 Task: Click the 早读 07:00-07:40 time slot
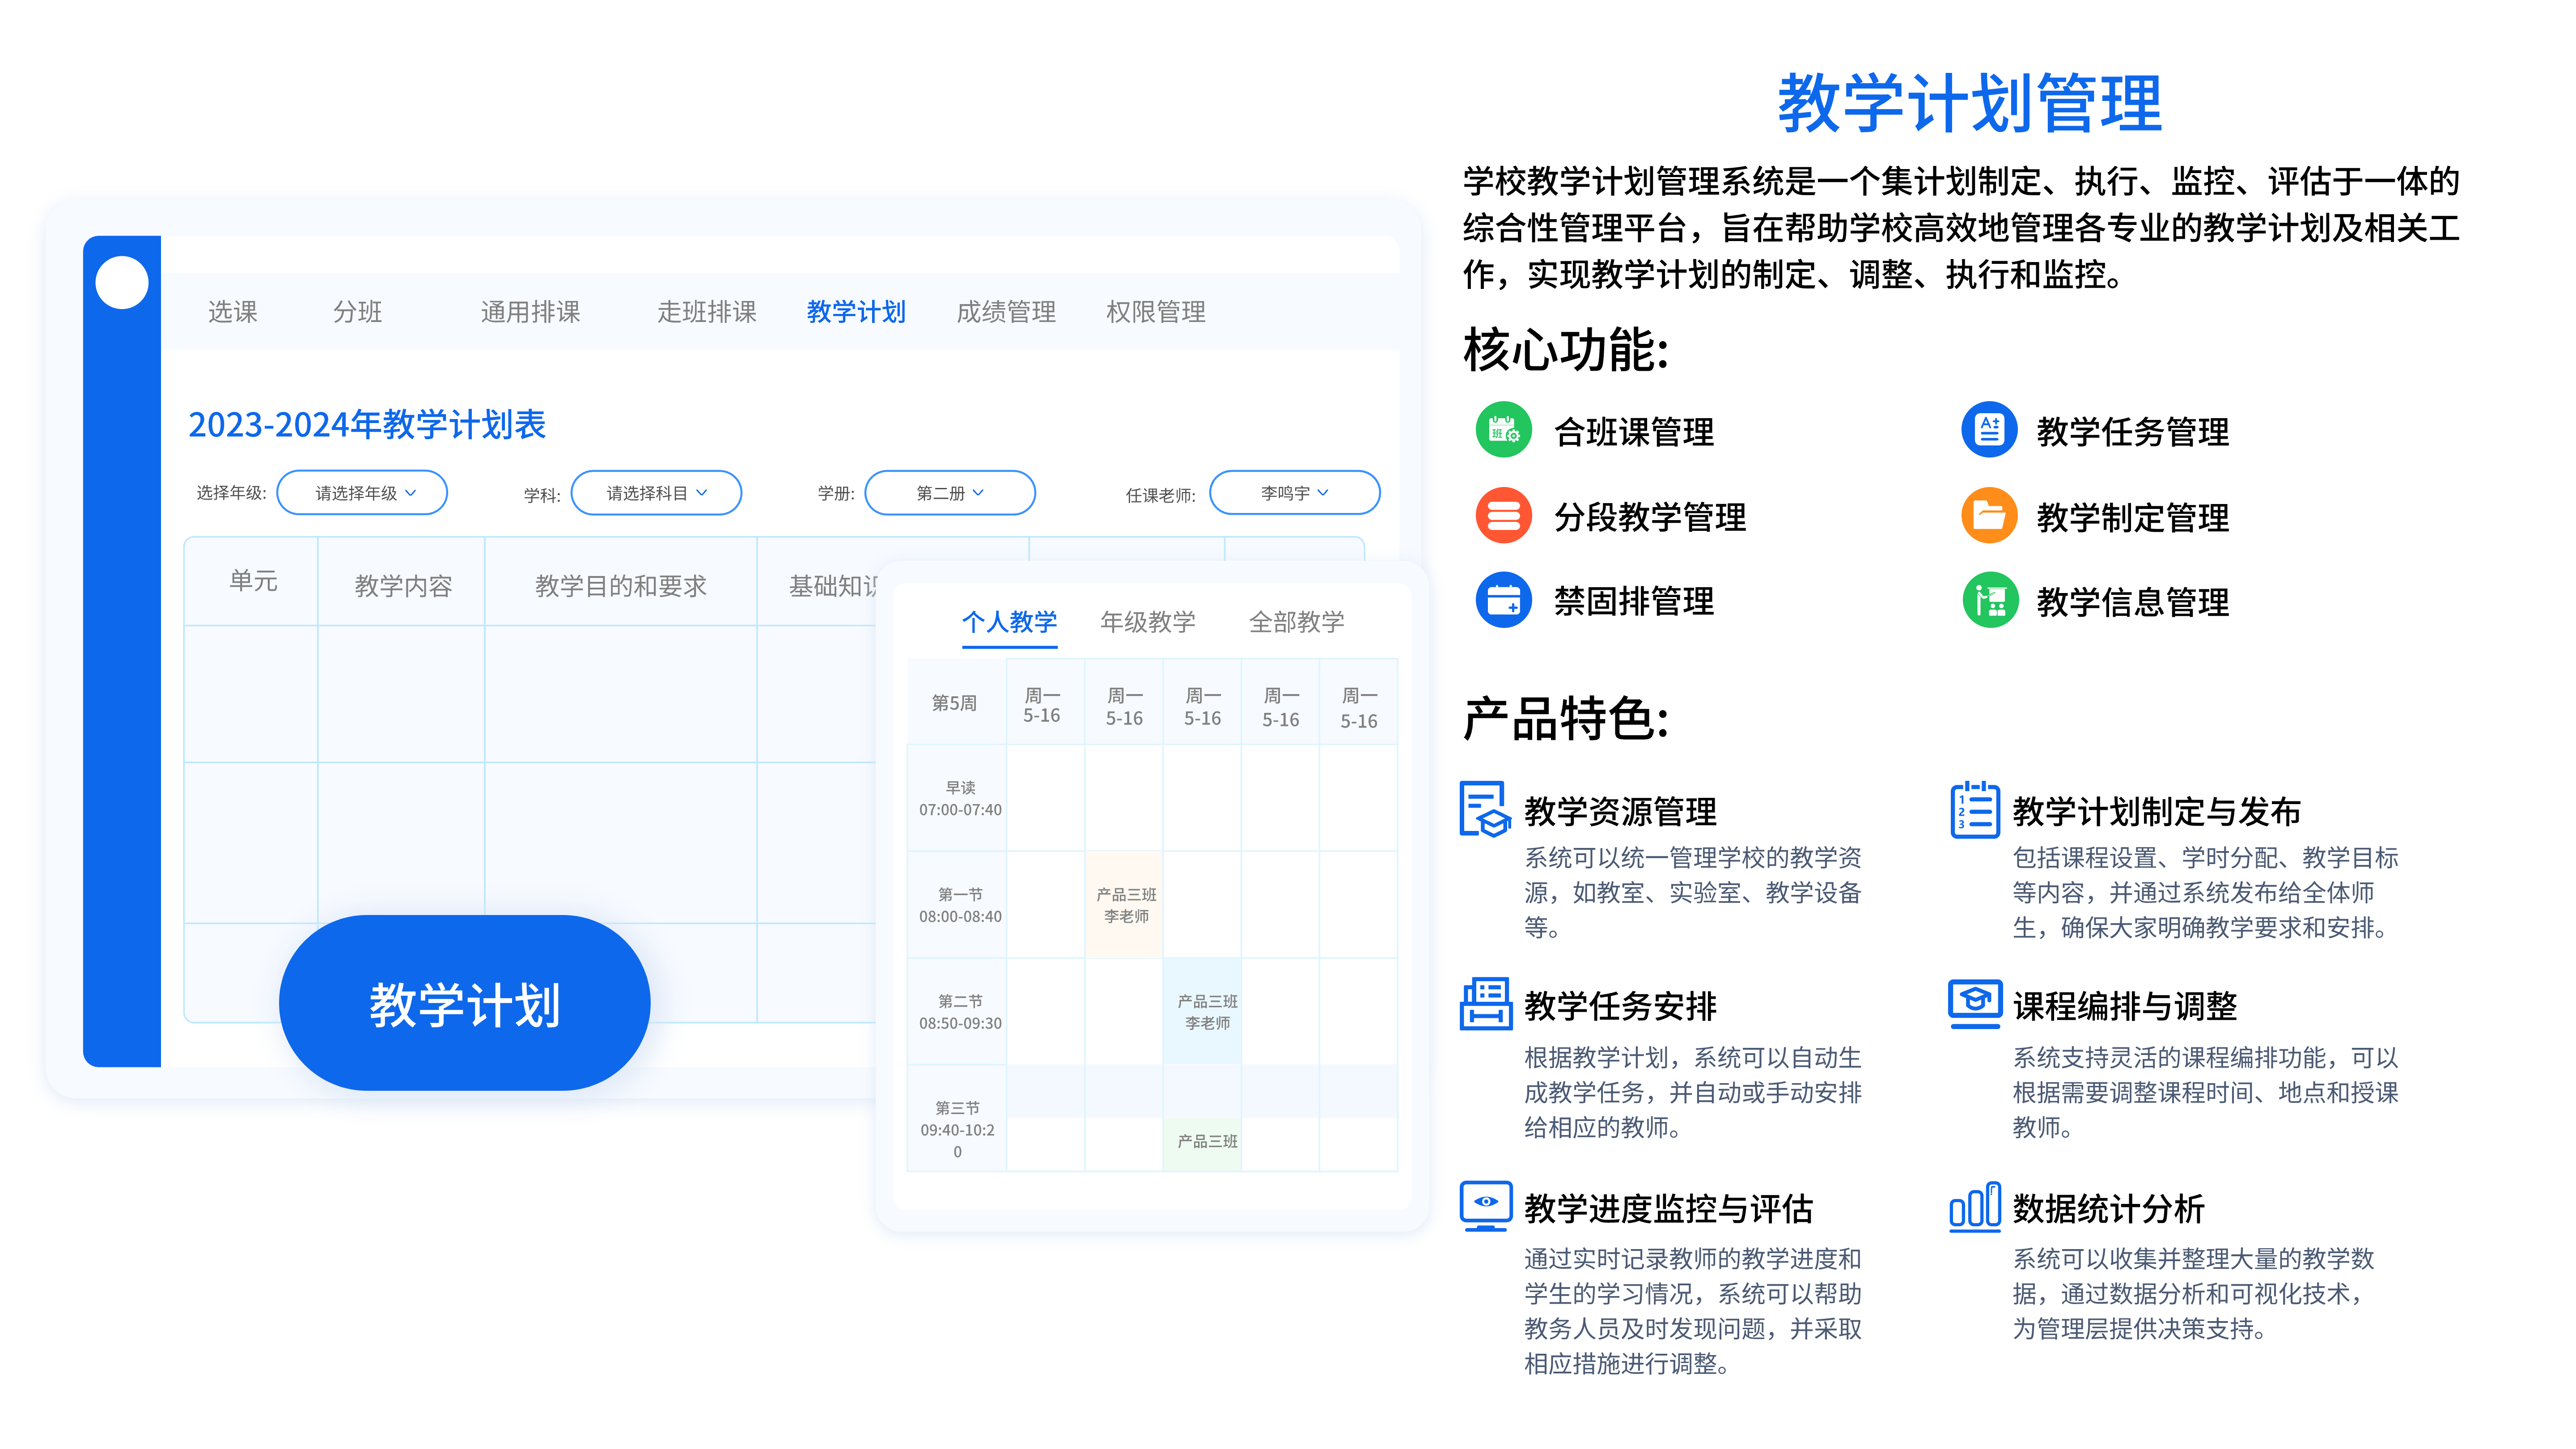[958, 798]
